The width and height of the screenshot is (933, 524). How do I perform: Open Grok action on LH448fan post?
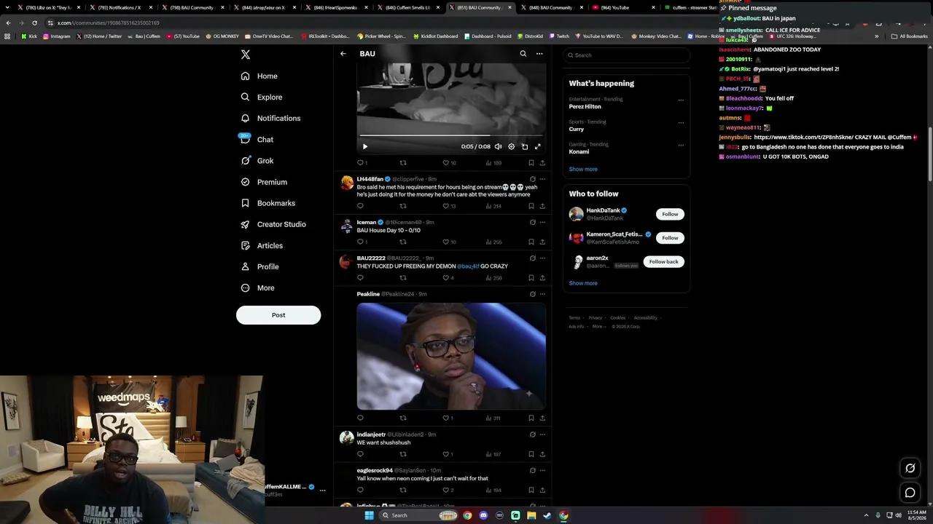(x=532, y=179)
